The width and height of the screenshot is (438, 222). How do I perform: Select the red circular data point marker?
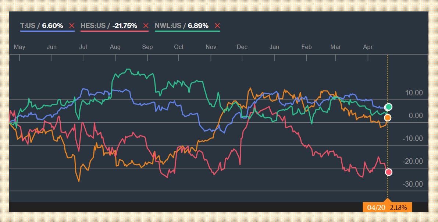point(388,172)
